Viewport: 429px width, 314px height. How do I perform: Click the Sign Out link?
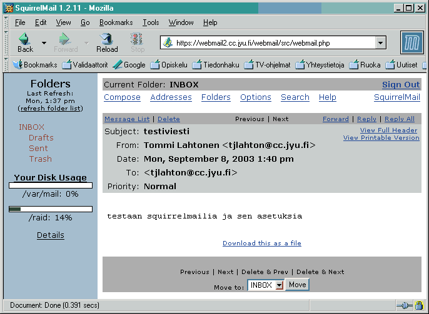(x=401, y=85)
